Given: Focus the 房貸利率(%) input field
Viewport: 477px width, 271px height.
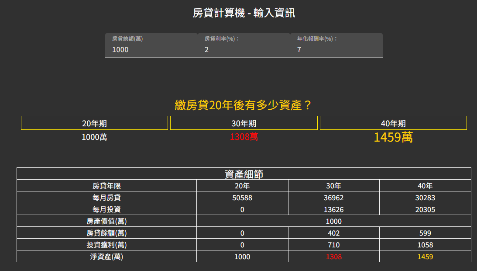Looking at the screenshot, I should click(244, 49).
